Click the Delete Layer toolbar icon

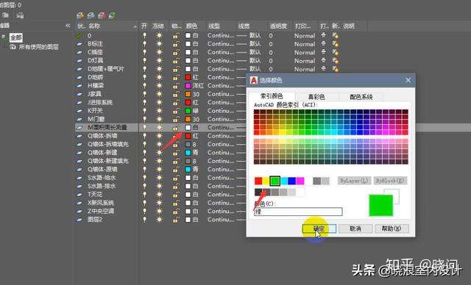102,15
